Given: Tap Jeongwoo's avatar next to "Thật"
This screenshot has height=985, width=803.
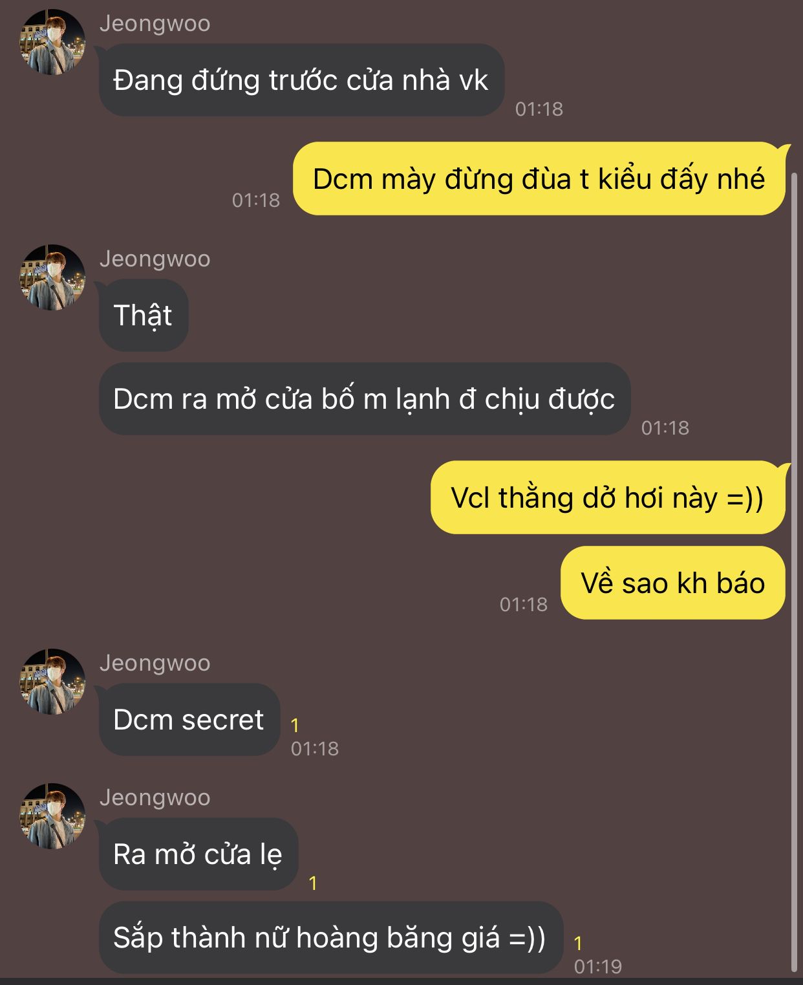Looking at the screenshot, I should point(52,277).
